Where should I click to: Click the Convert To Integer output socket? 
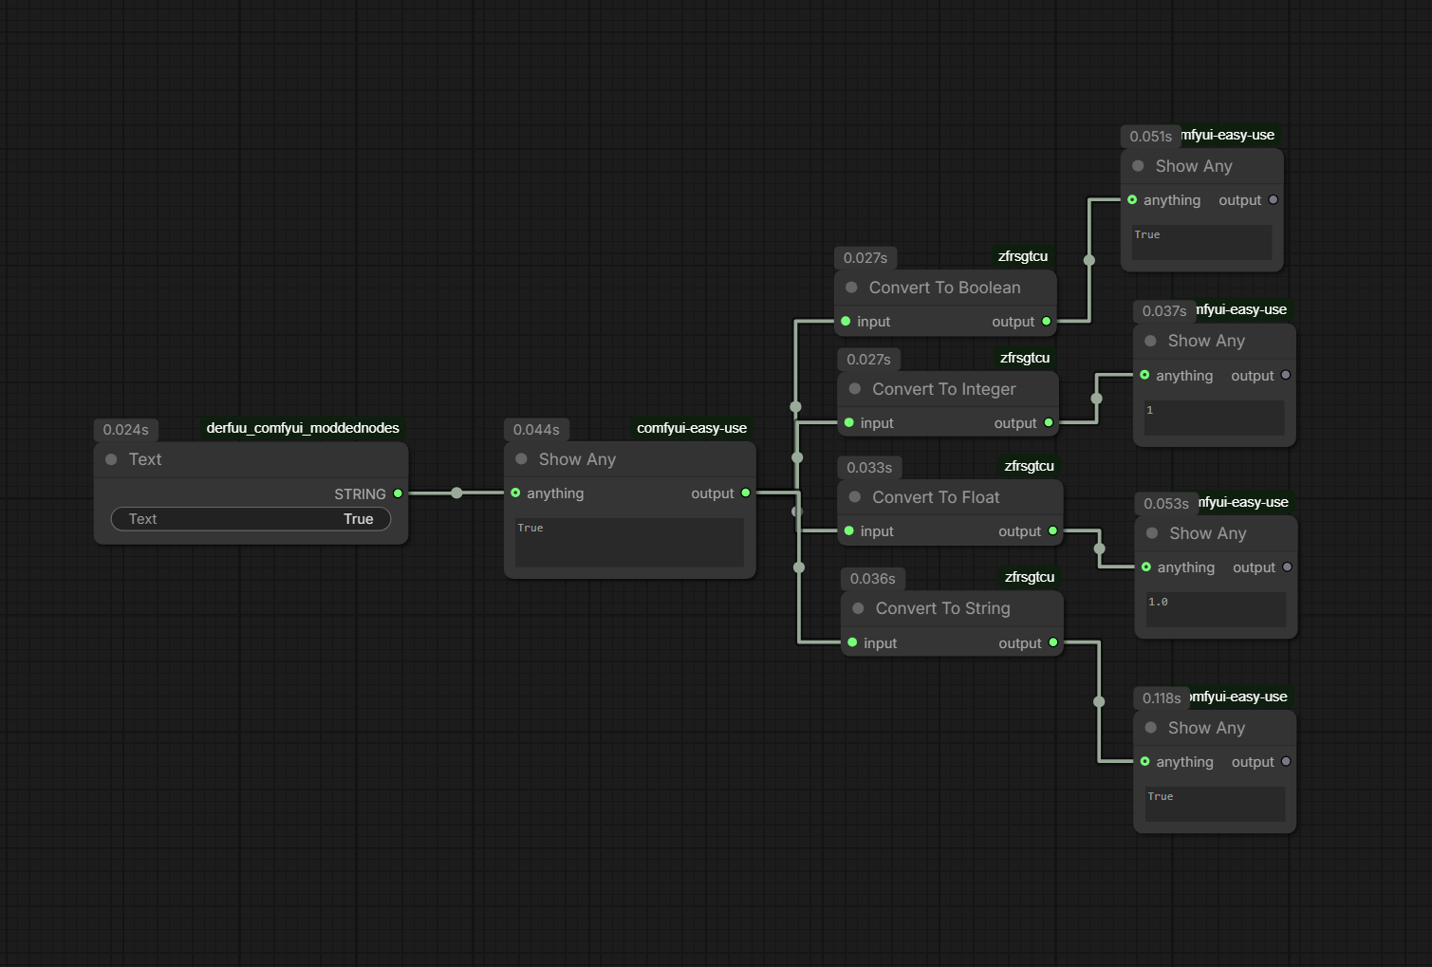pos(1049,422)
